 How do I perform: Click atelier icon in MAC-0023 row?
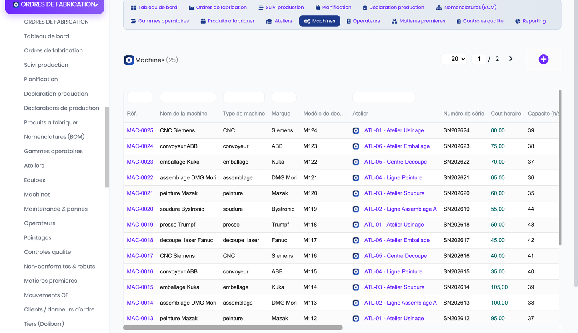[356, 162]
